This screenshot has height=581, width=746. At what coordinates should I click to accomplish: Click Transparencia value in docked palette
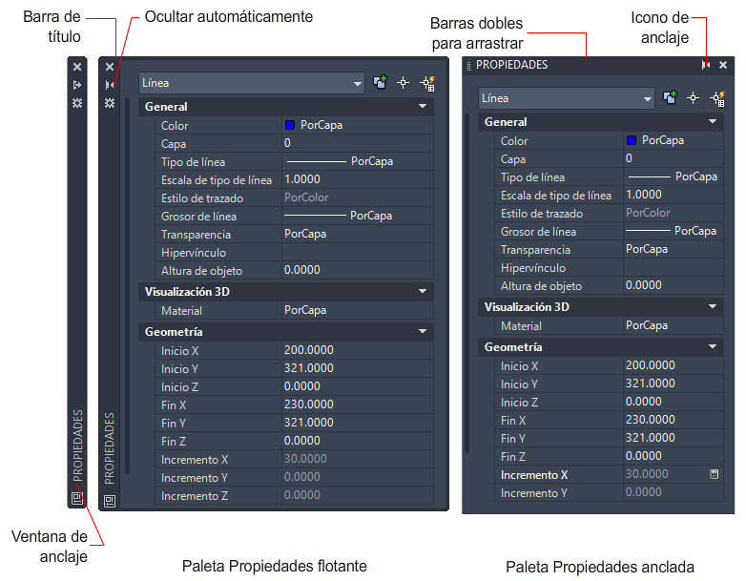(673, 249)
